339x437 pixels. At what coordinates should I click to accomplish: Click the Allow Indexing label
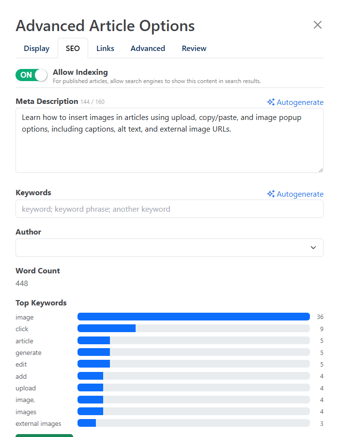click(x=80, y=72)
